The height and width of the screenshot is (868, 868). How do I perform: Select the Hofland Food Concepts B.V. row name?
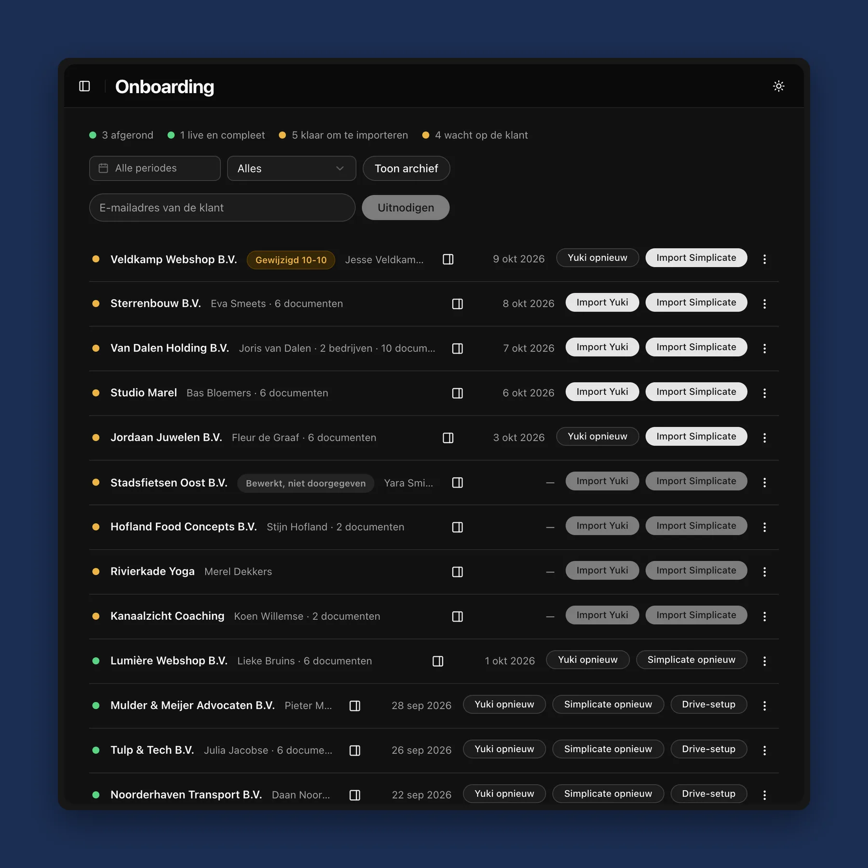[x=184, y=527]
